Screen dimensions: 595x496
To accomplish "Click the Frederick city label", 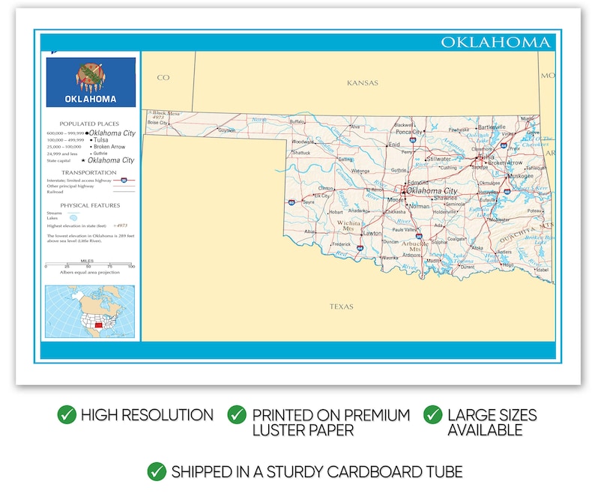I will tap(342, 244).
